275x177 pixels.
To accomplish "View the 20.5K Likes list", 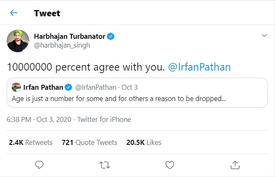I will point(144,143).
